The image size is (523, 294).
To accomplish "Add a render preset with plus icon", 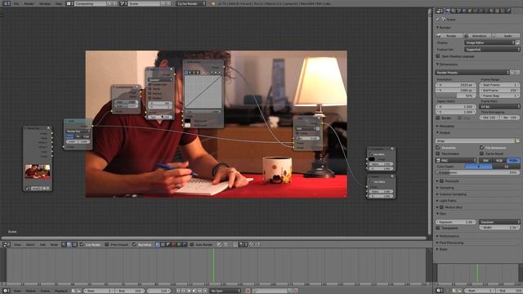I will coord(512,73).
